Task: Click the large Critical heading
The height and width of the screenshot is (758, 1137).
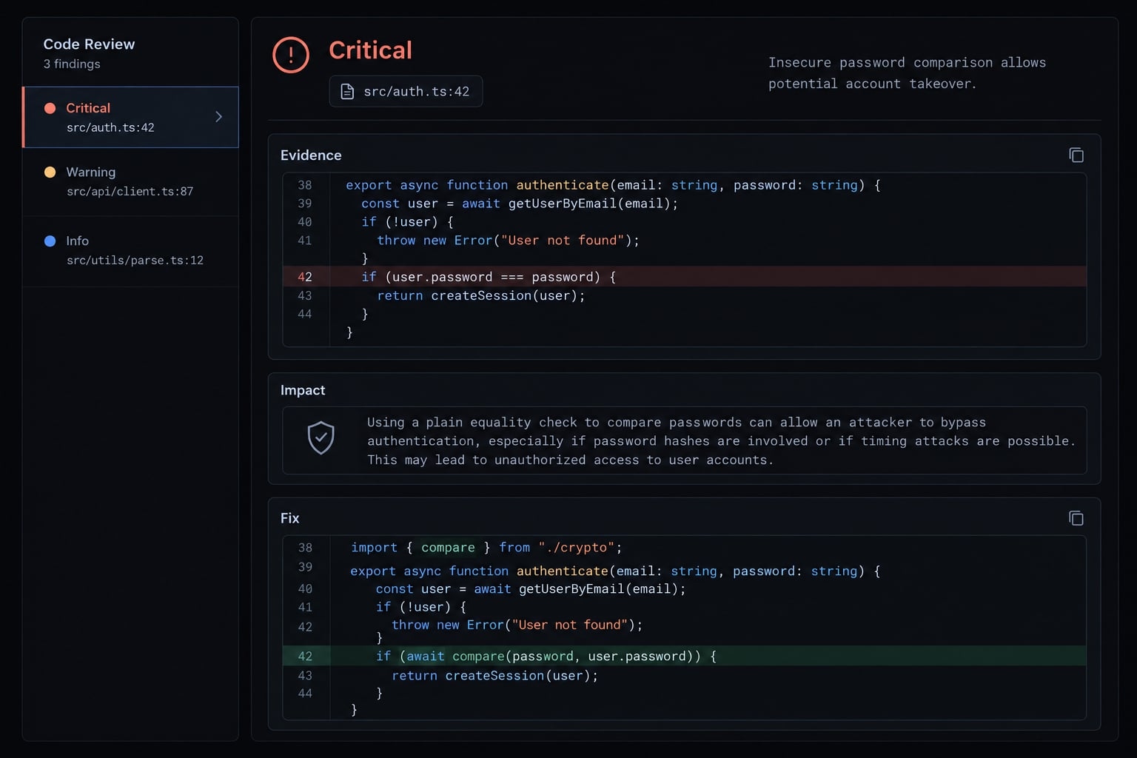Action: [x=370, y=50]
